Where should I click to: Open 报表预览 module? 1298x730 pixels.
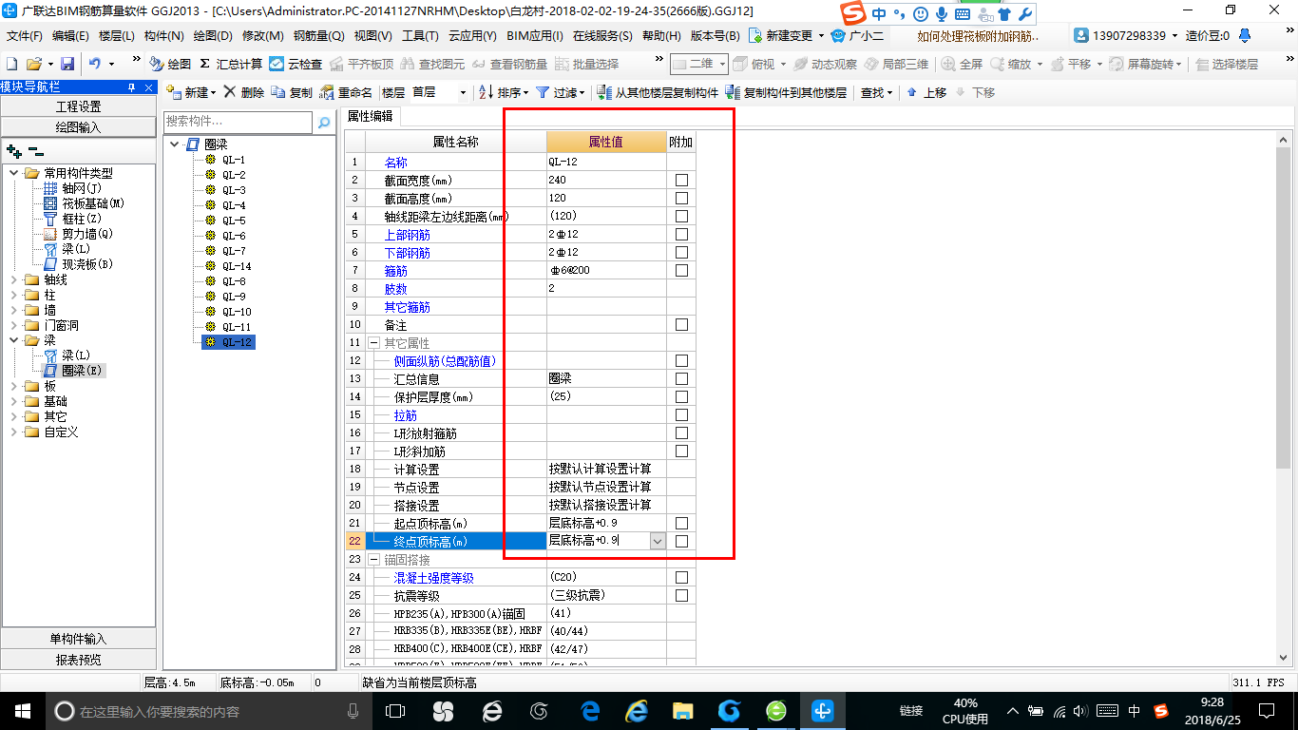[x=79, y=659]
